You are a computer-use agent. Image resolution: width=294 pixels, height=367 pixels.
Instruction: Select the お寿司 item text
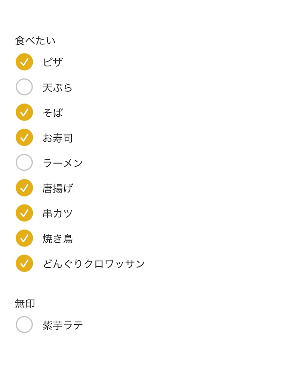click(x=58, y=138)
